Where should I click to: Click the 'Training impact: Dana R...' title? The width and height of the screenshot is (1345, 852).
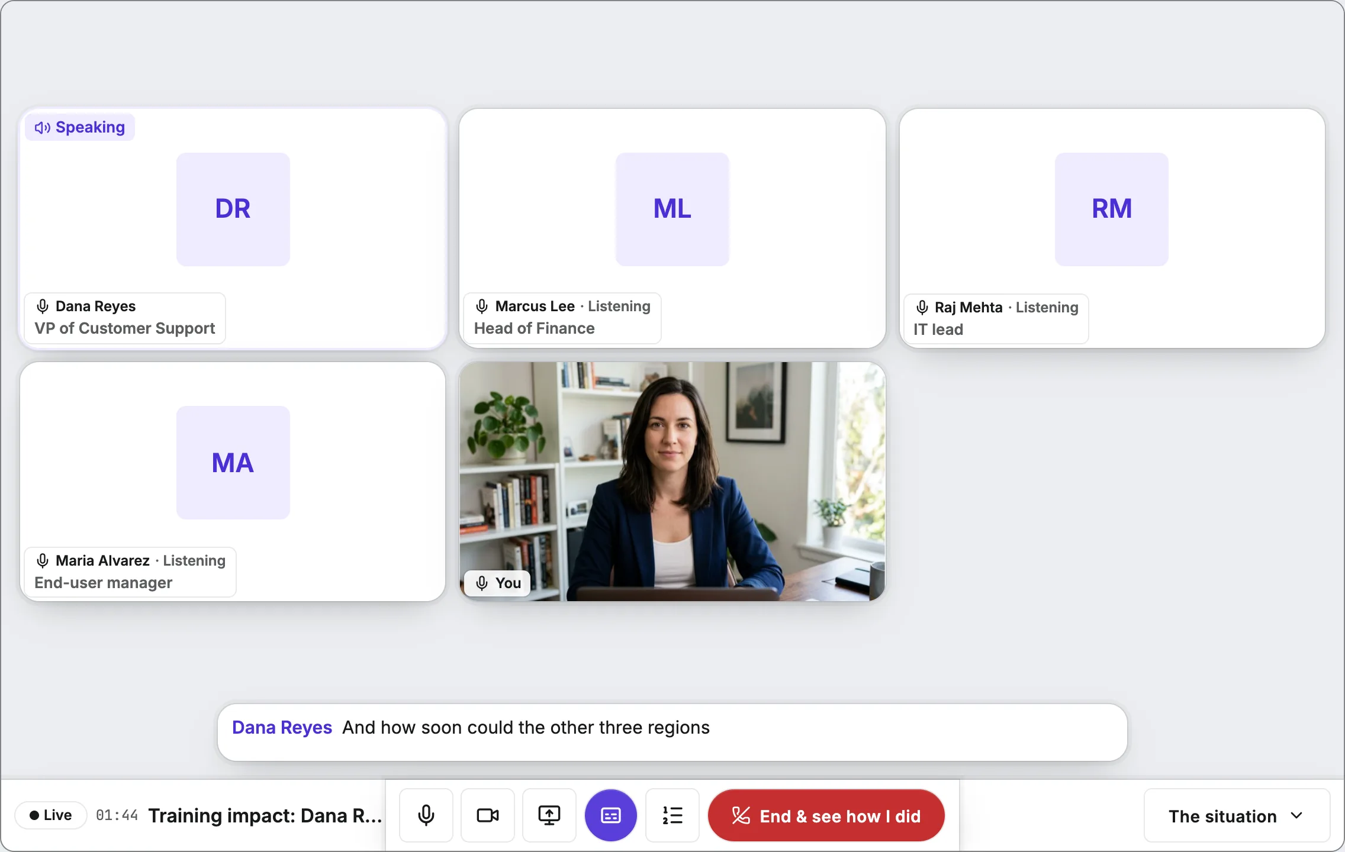pos(265,815)
